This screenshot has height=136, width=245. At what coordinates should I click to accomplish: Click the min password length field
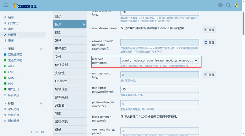(159, 75)
